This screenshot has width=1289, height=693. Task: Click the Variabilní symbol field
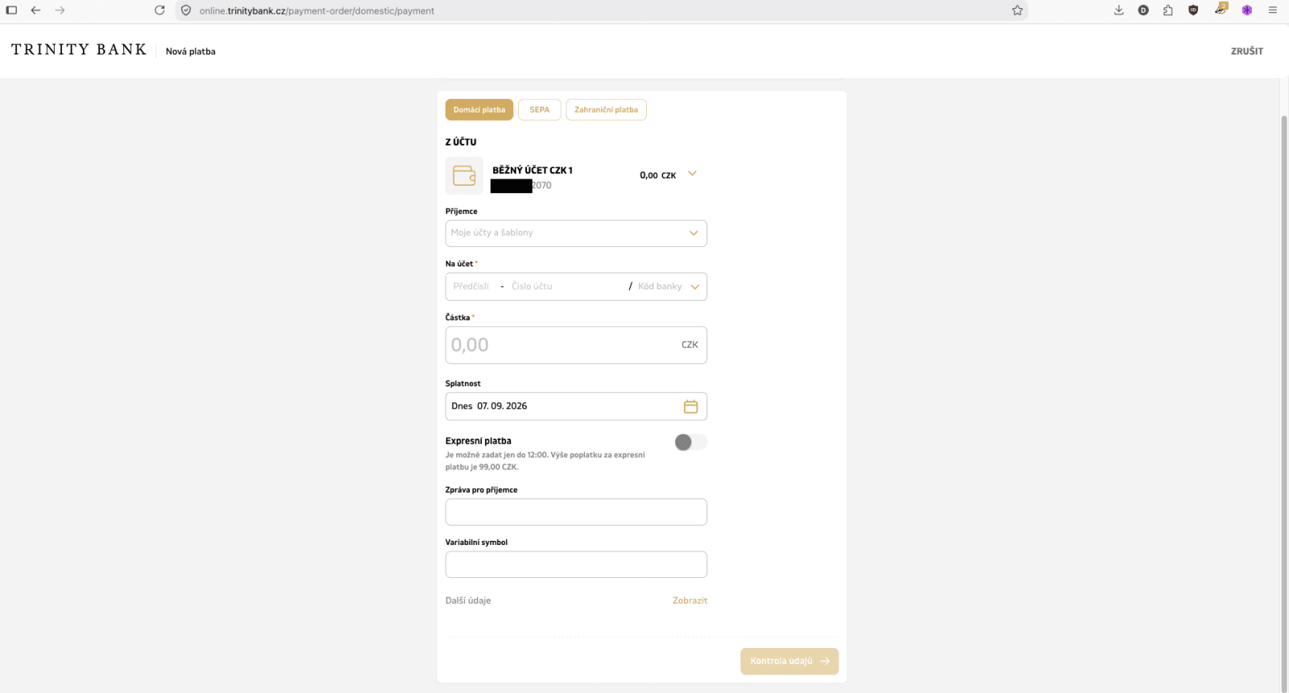tap(576, 564)
